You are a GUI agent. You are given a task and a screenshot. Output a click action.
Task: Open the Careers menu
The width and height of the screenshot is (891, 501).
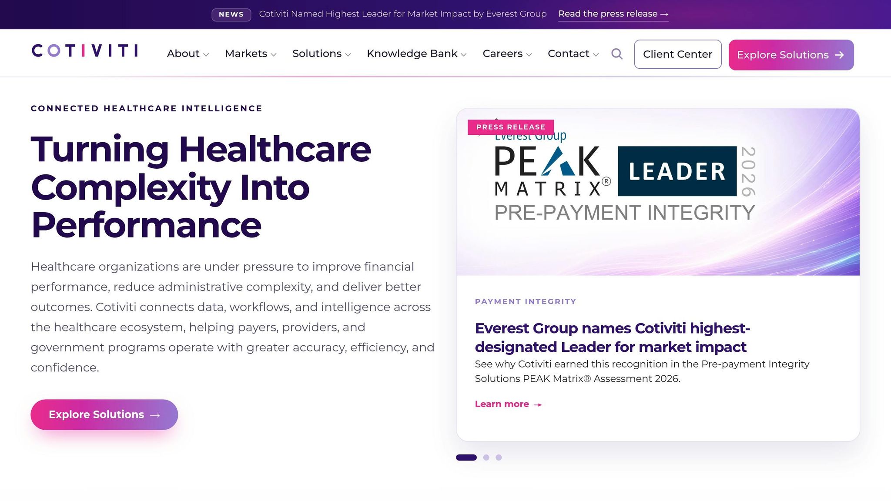click(507, 53)
